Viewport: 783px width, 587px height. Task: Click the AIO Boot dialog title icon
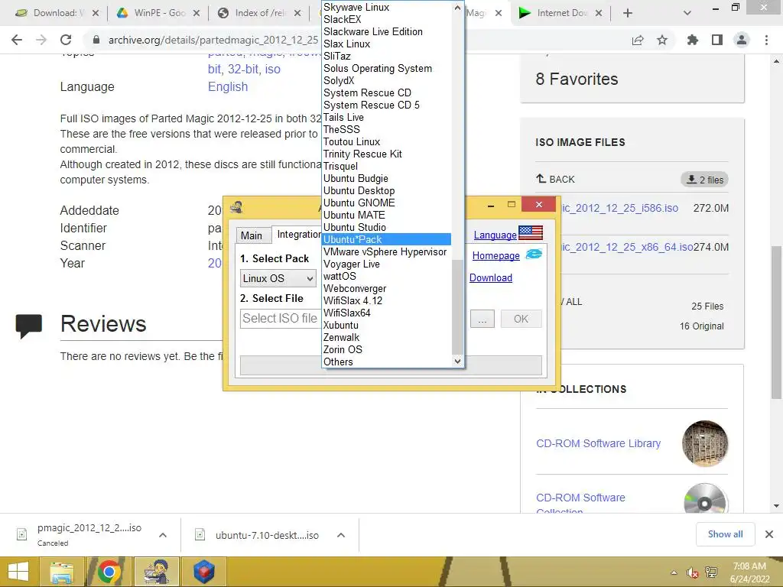237,206
